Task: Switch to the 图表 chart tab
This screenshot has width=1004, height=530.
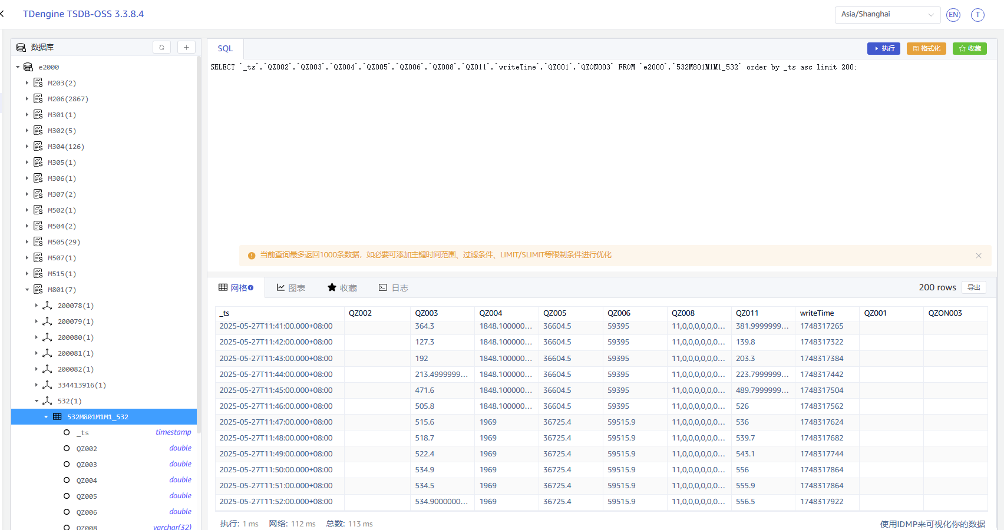Action: pos(291,287)
